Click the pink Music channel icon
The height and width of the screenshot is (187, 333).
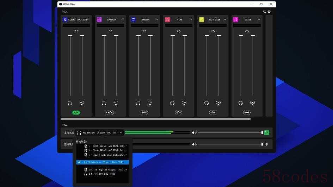point(236,20)
